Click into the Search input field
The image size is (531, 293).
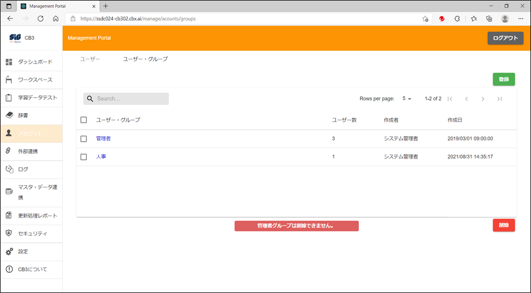131,99
